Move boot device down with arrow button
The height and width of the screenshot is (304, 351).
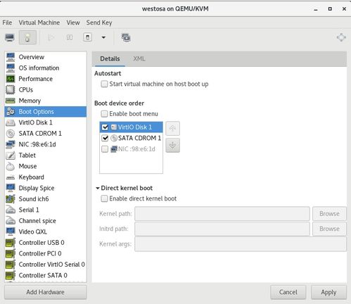pyautogui.click(x=172, y=146)
